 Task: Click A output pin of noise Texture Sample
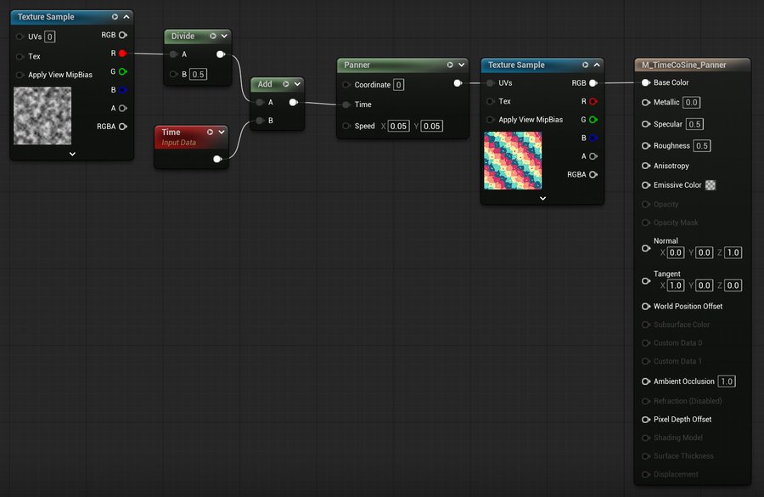coord(123,108)
